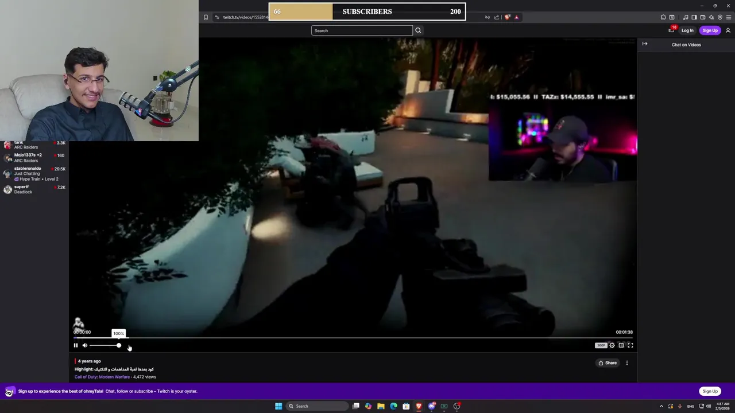Viewport: 735px width, 413px height.
Task: Bookmark this page with the bookmark icon
Action: (x=206, y=17)
